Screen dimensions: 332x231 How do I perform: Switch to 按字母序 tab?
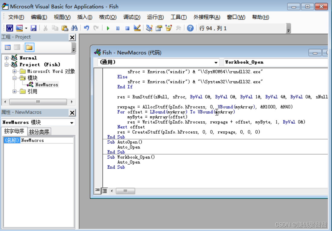tap(14, 131)
